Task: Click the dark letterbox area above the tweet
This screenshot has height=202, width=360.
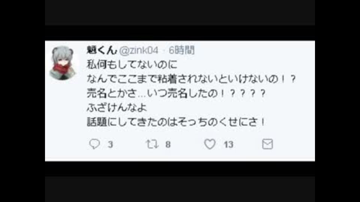Action: [180, 20]
